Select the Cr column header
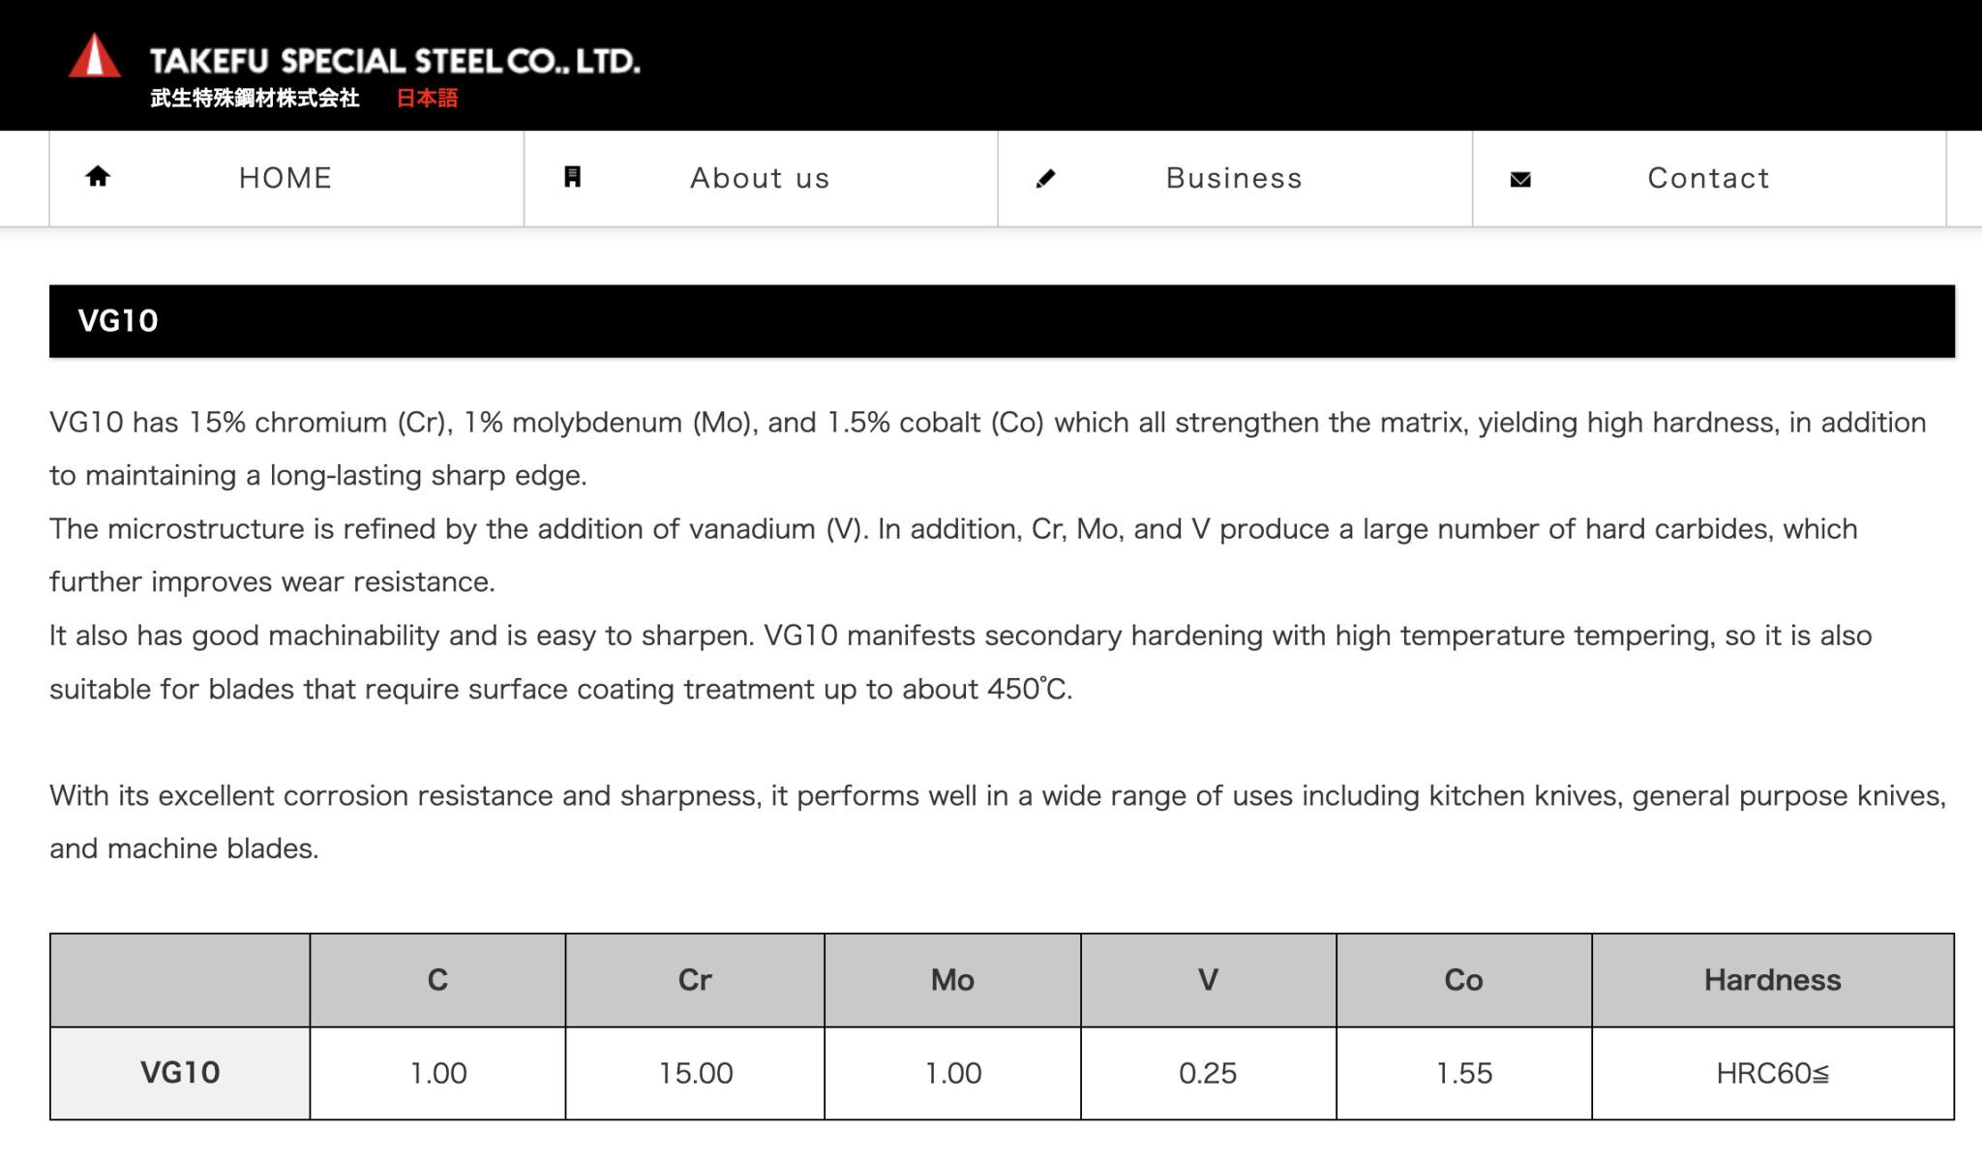This screenshot has height=1157, width=1982. (695, 980)
